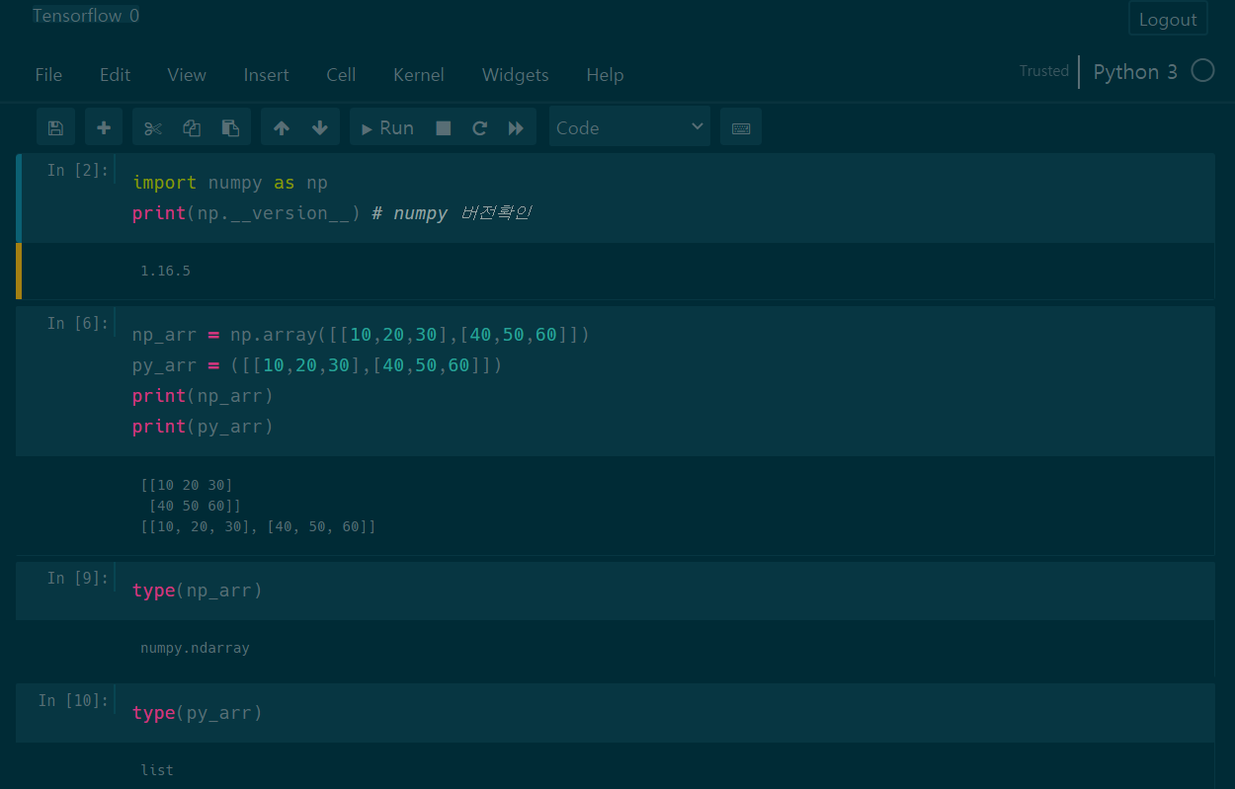
Task: Interrupt the kernel with the stop icon
Action: pyautogui.click(x=444, y=127)
